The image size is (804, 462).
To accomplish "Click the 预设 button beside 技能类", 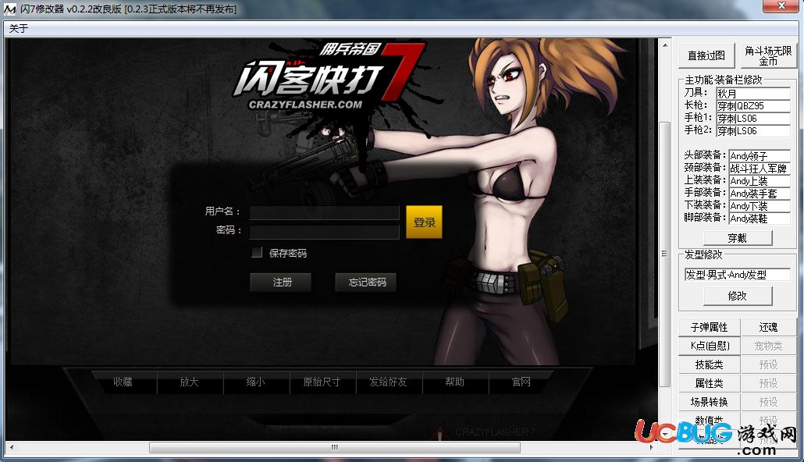I will 769,364.
